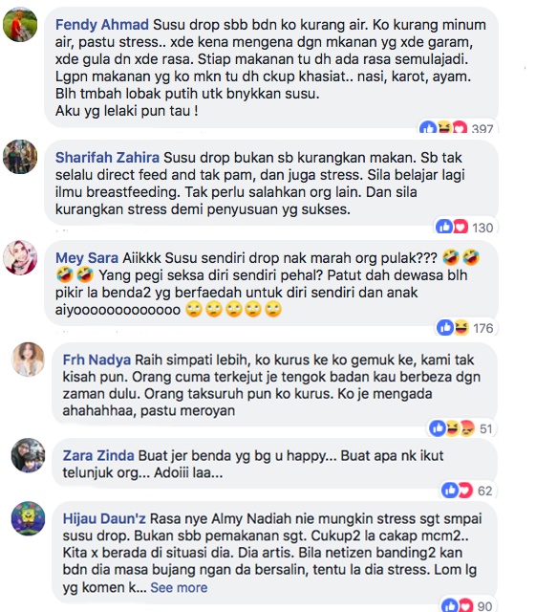Open Mey Sara's avatar thumbnail
536x612 pixels.
click(20, 257)
